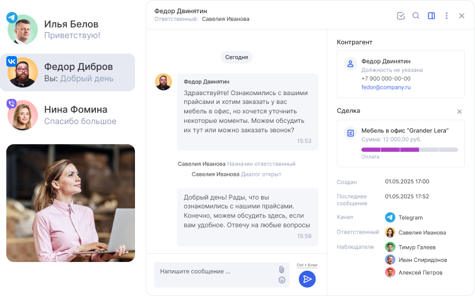475x296 pixels.
Task: Click the fedor@company.ru email link
Action: 385,88
